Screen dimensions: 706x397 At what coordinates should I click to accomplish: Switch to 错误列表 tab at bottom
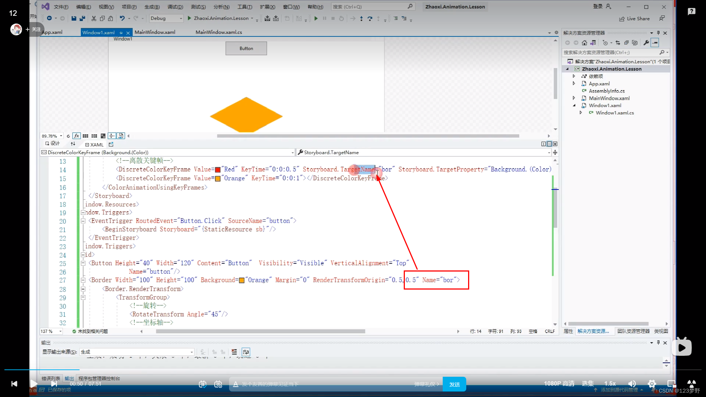(x=51, y=378)
